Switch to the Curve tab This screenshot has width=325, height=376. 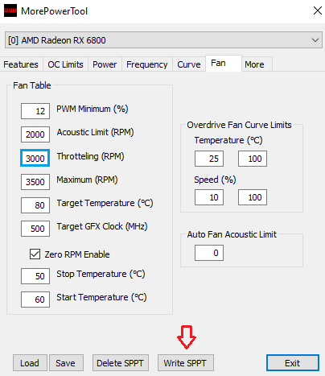[x=189, y=64]
